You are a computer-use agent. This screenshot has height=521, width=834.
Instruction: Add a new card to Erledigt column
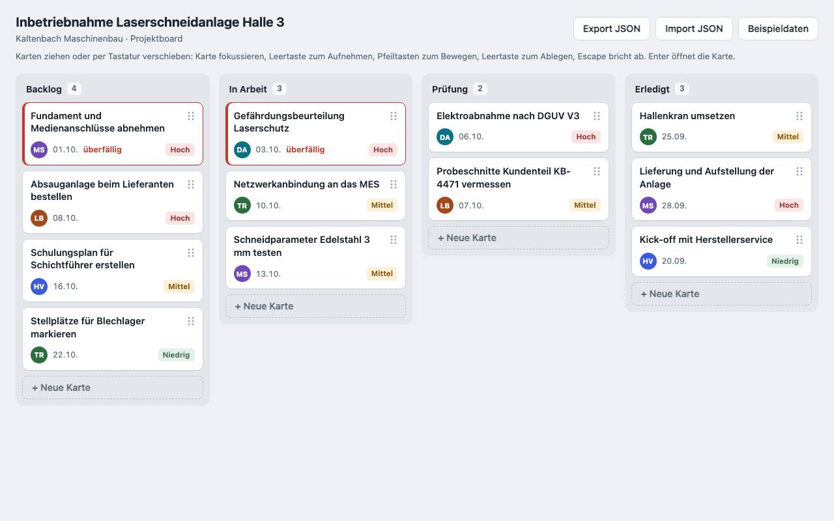(x=721, y=294)
